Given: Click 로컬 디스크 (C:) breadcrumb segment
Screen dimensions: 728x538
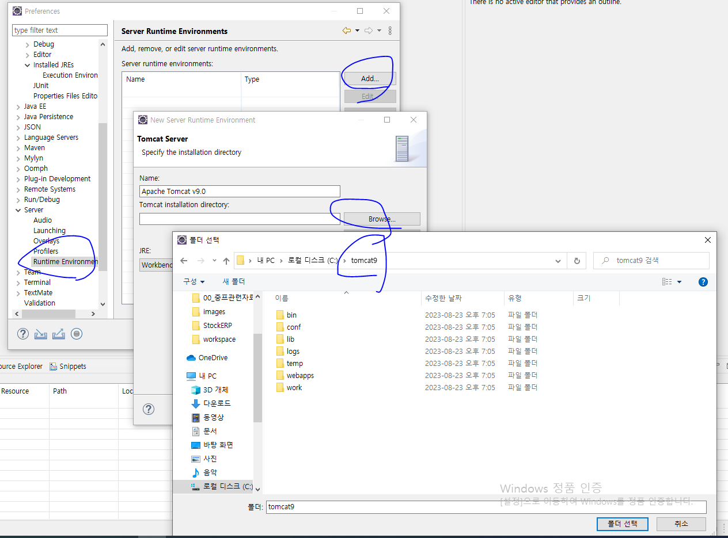Looking at the screenshot, I should click(312, 261).
